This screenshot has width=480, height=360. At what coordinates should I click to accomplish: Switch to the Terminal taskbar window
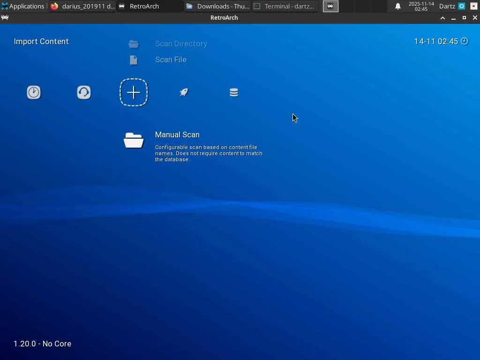(285, 6)
